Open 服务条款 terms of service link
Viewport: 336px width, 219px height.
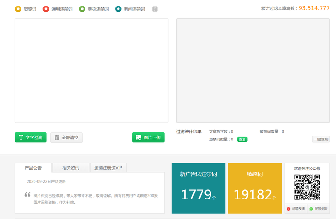click(318, 209)
